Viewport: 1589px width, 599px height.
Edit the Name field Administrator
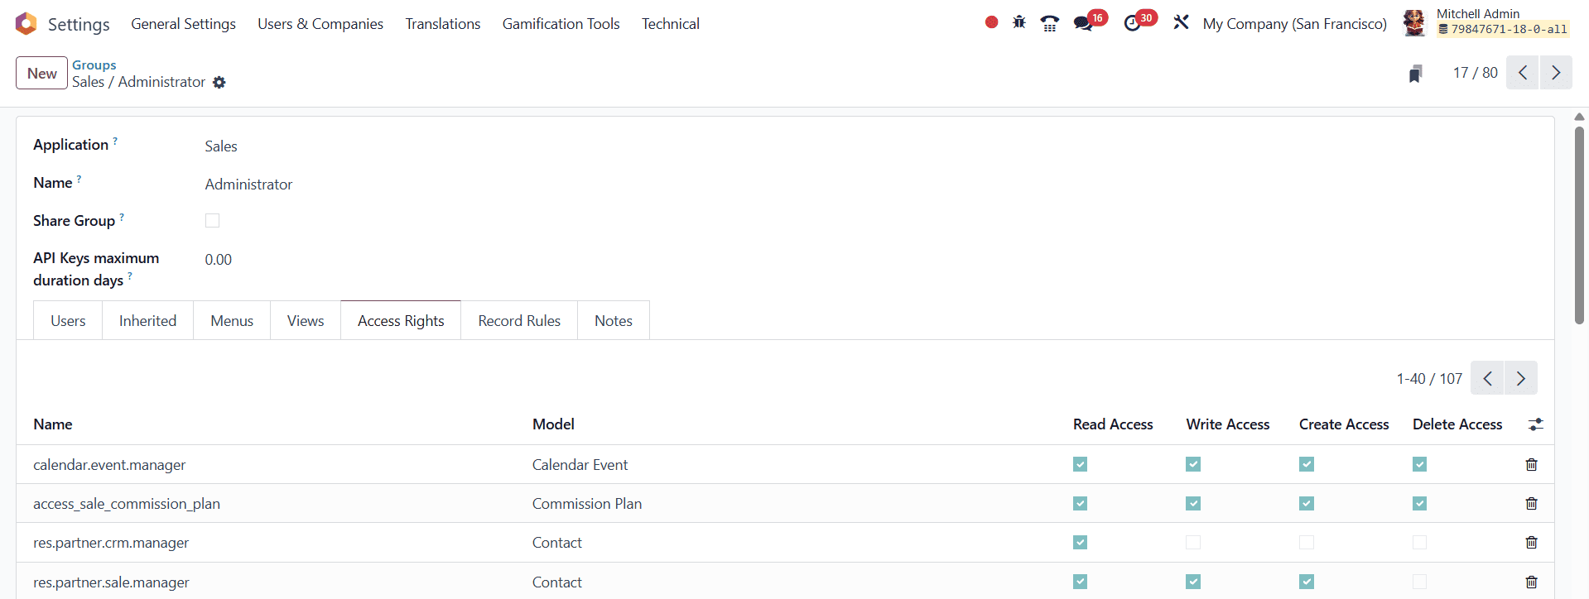[x=248, y=184]
